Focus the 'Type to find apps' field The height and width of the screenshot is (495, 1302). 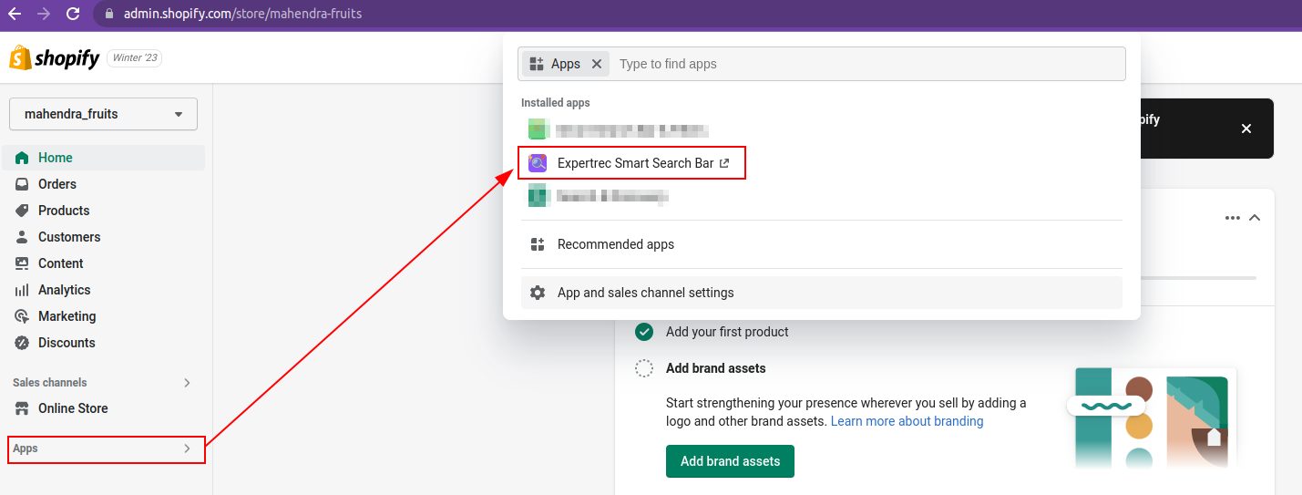point(866,64)
